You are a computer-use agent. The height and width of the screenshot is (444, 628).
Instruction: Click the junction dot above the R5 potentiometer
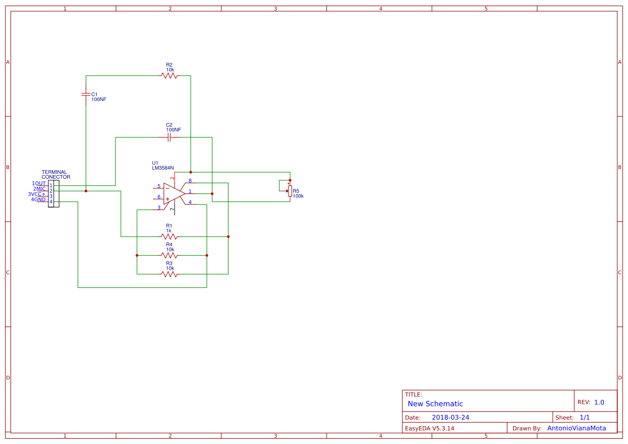coord(290,180)
